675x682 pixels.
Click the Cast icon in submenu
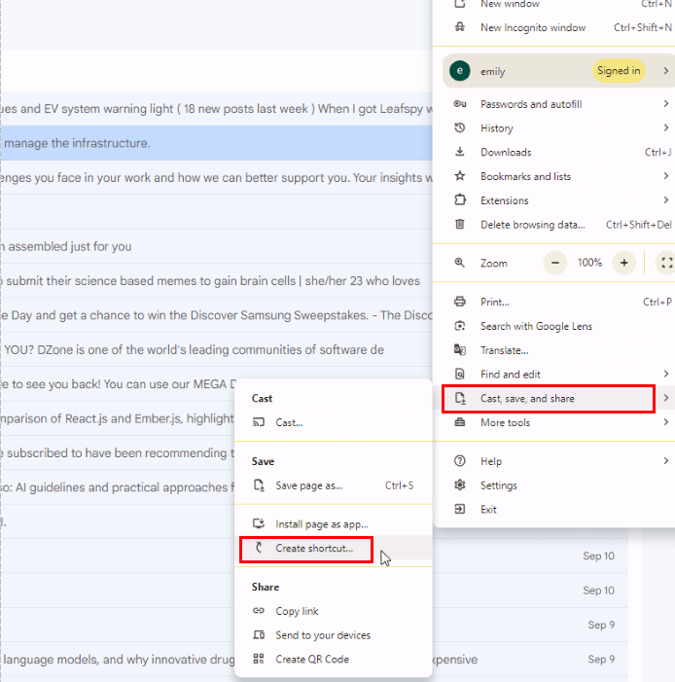pyautogui.click(x=259, y=422)
